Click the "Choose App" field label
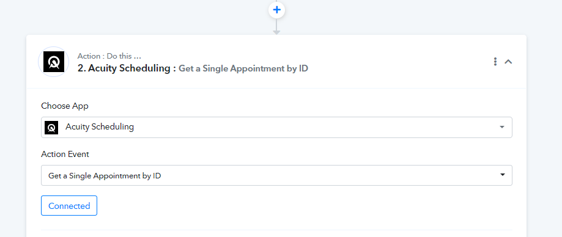The image size is (562, 237). click(x=64, y=106)
